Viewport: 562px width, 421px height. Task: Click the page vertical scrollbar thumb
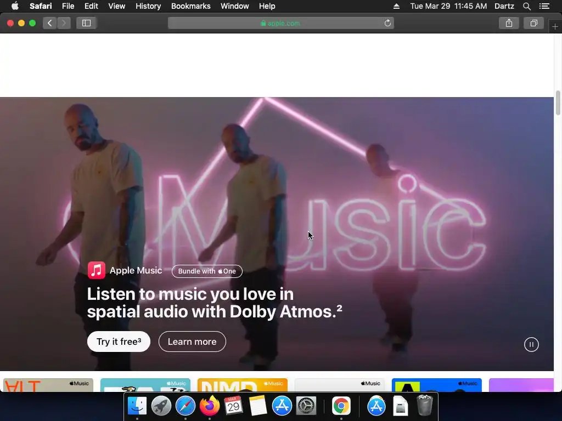pyautogui.click(x=558, y=103)
